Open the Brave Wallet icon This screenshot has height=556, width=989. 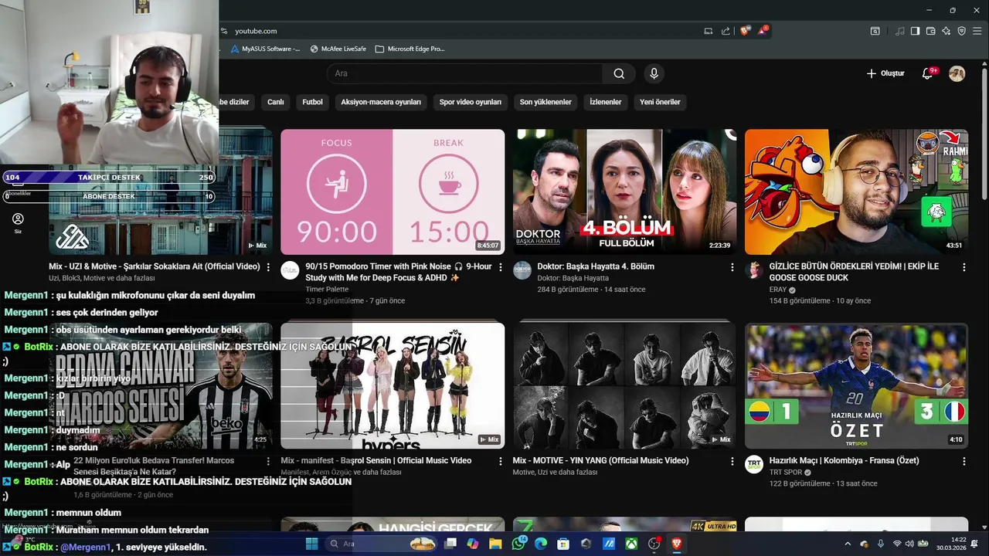[x=930, y=31]
